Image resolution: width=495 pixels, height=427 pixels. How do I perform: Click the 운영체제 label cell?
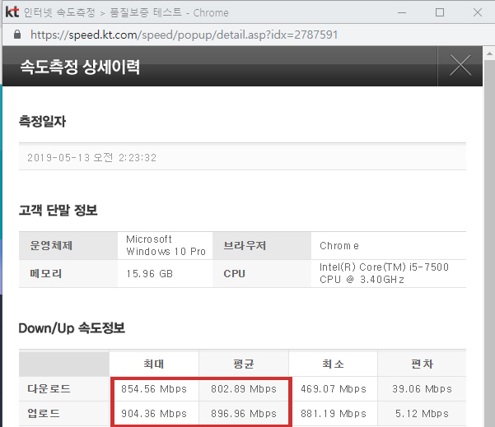(x=68, y=246)
